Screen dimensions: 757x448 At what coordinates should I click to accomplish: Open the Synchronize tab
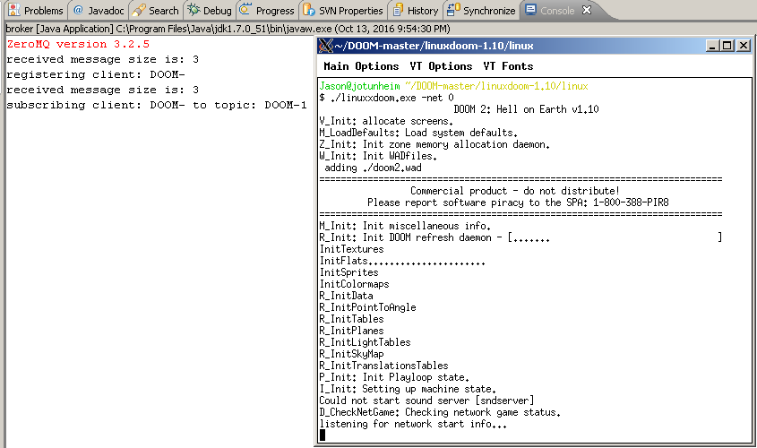pos(481,10)
